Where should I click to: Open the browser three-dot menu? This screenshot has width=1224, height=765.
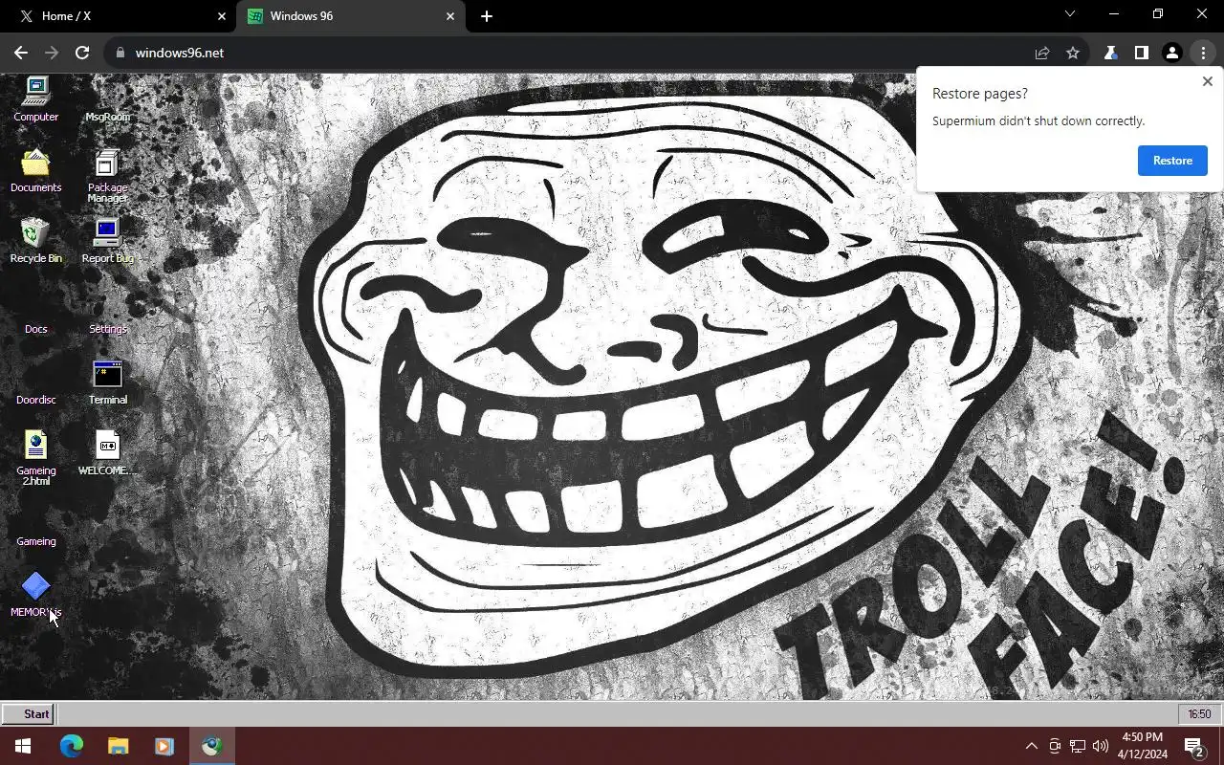1203,53
